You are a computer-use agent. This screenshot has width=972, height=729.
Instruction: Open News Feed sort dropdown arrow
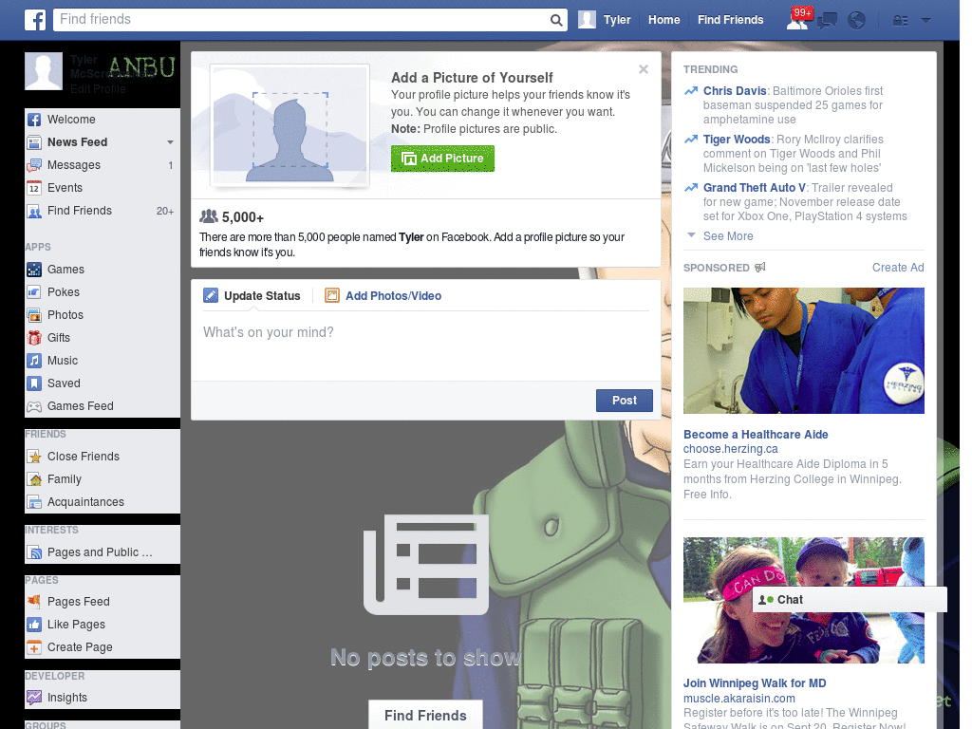(170, 142)
